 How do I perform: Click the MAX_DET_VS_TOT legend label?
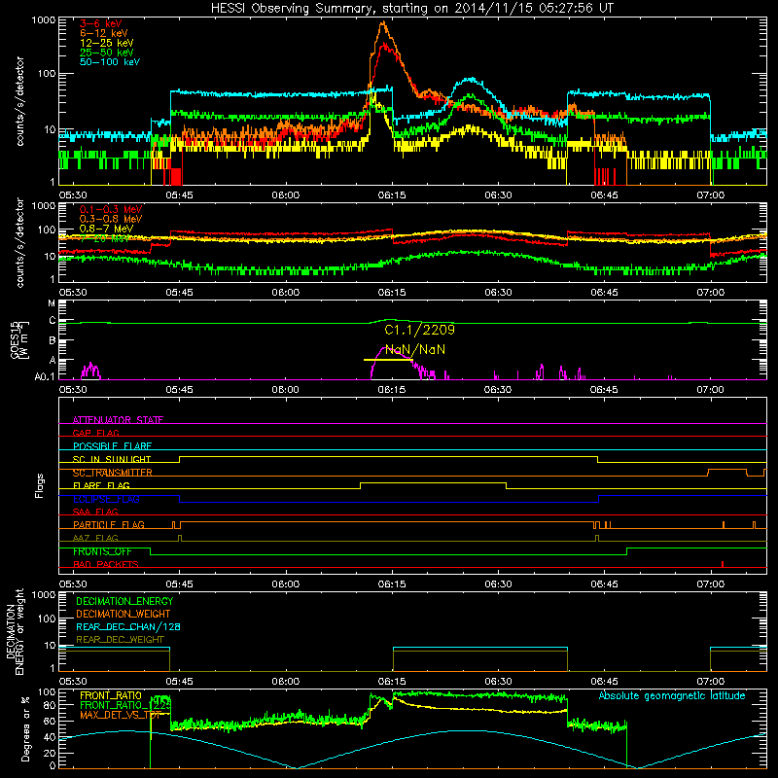tap(120, 715)
